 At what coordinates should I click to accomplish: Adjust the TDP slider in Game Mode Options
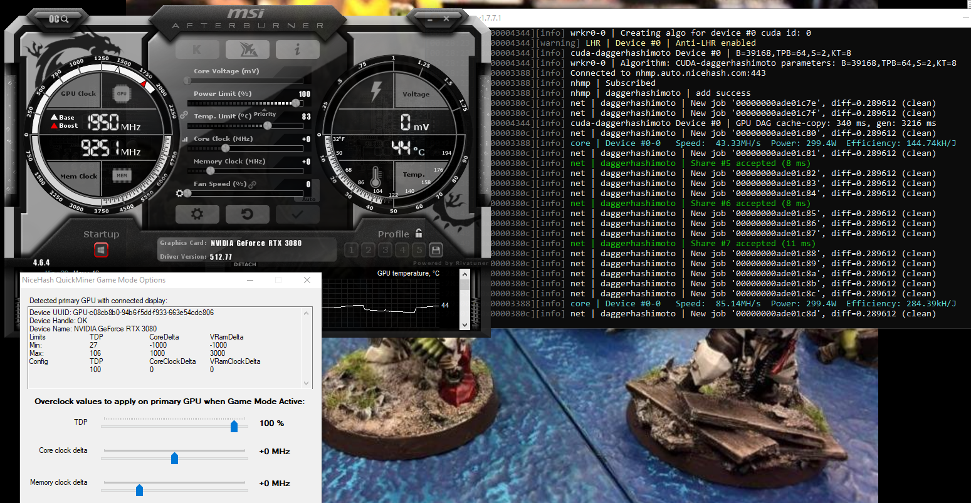234,427
